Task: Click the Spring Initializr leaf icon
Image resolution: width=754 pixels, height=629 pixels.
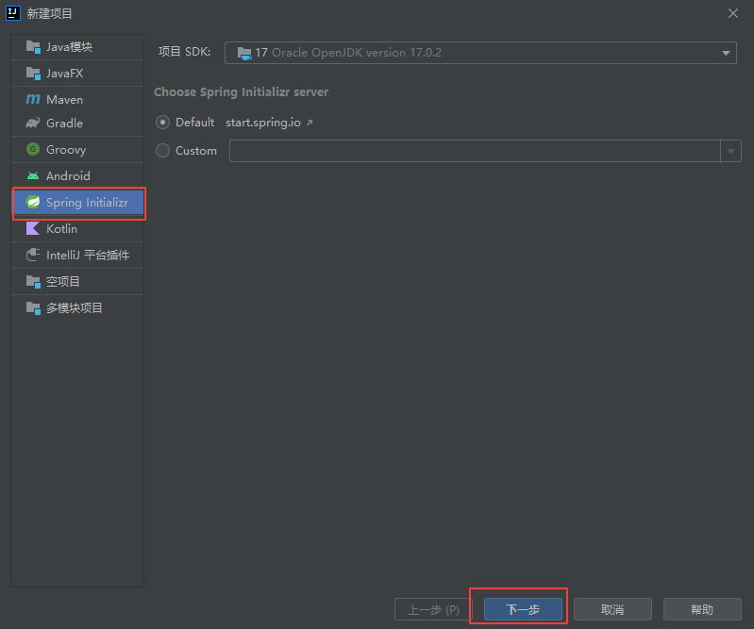Action: pyautogui.click(x=33, y=203)
